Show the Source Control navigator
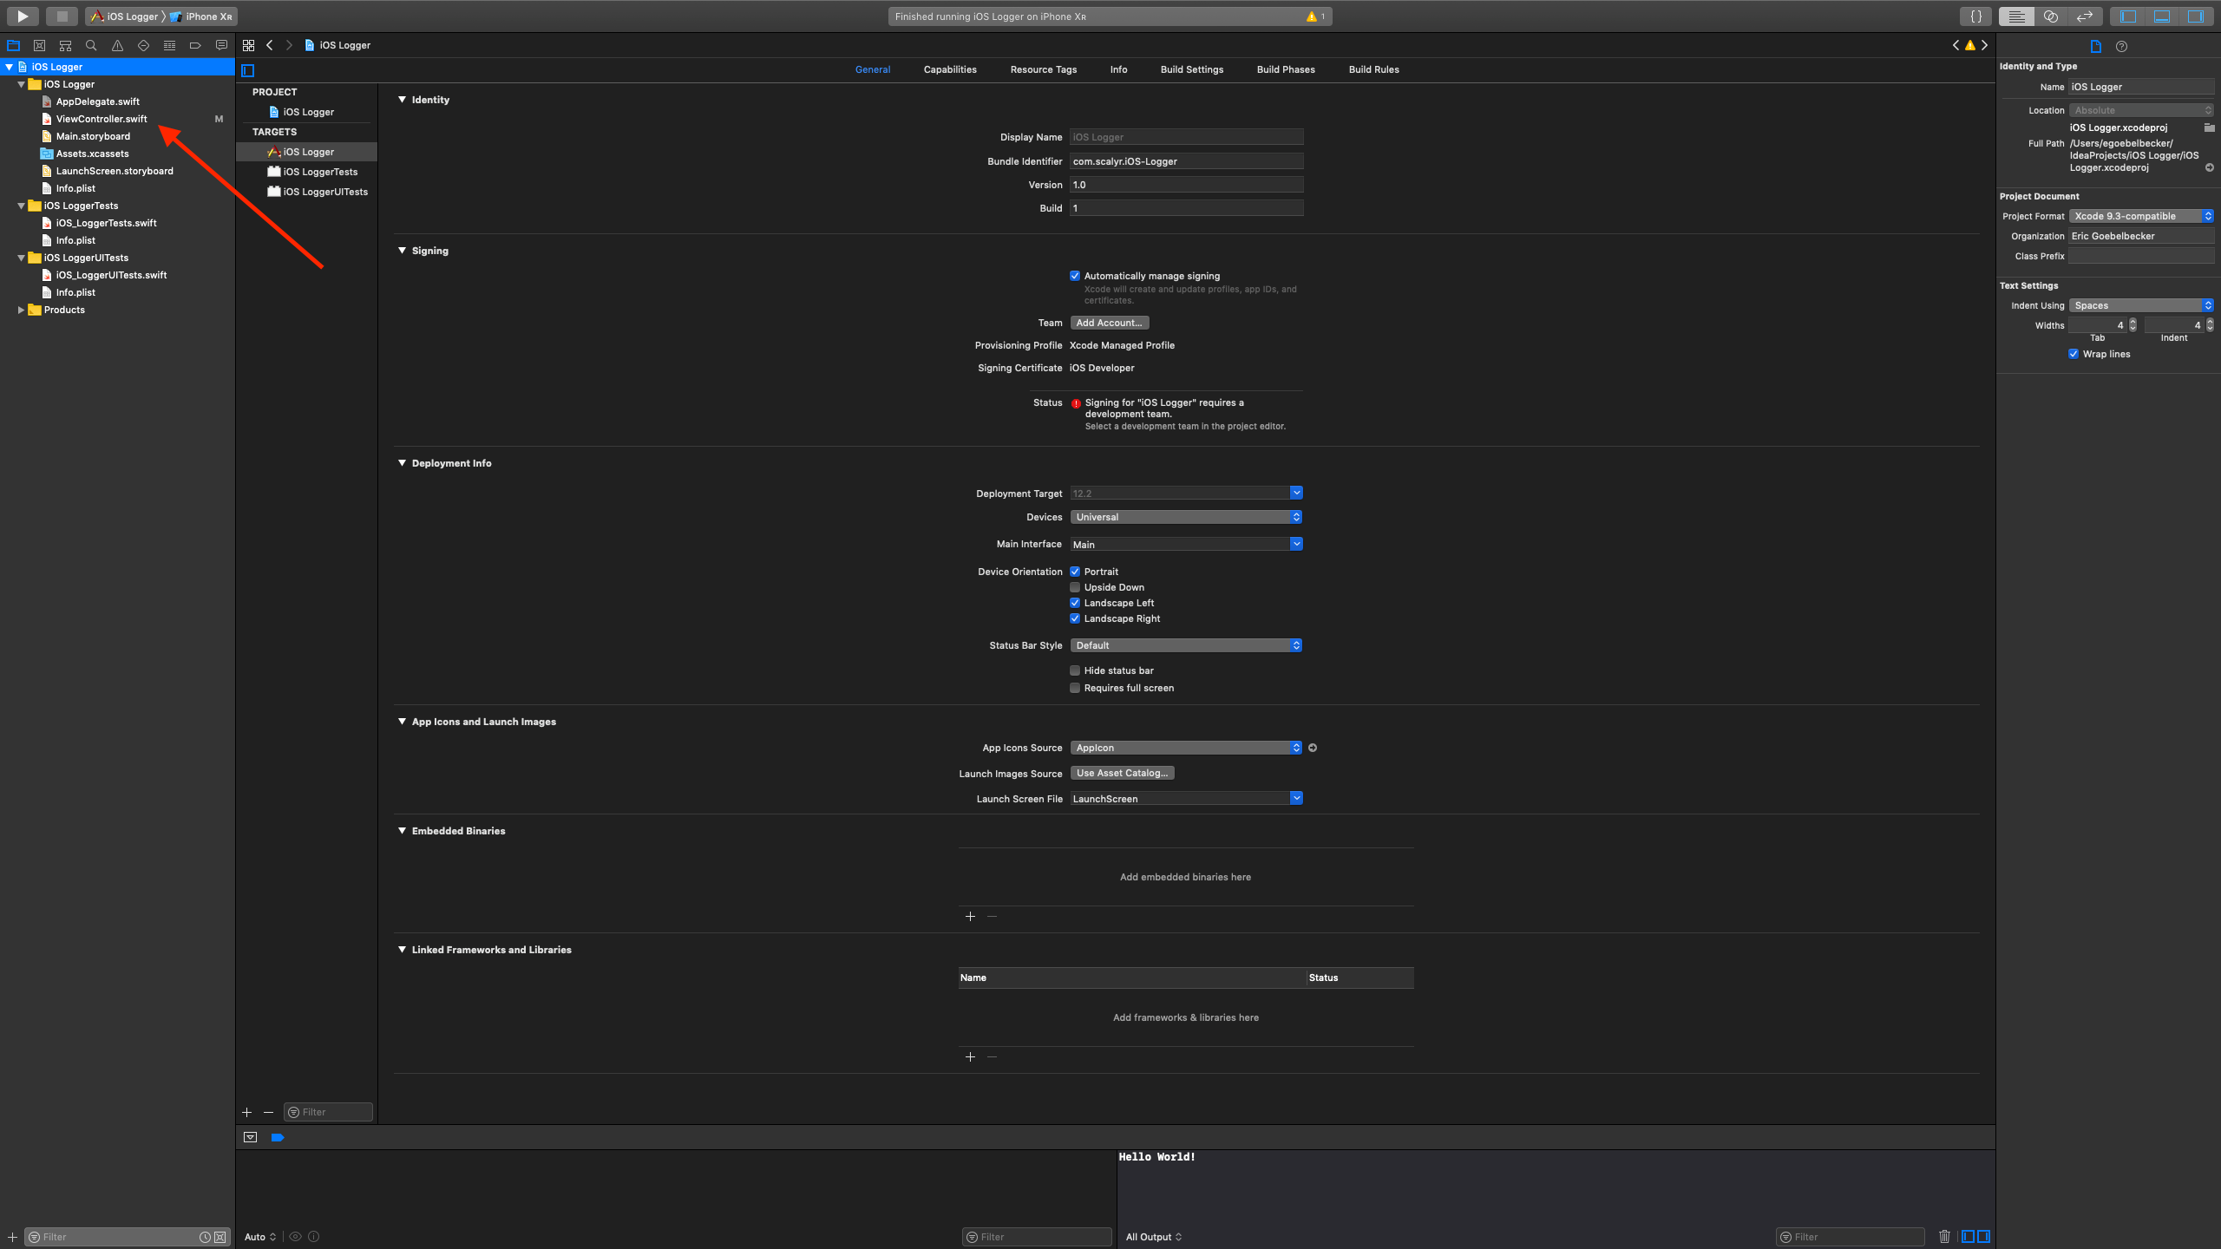Viewport: 2221px width, 1249px height. [x=39, y=45]
